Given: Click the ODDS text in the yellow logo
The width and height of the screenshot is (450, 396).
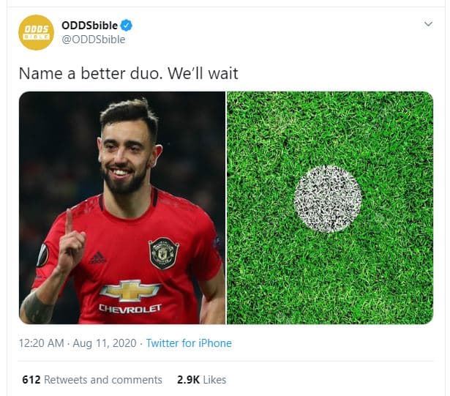Looking at the screenshot, I should (x=36, y=29).
